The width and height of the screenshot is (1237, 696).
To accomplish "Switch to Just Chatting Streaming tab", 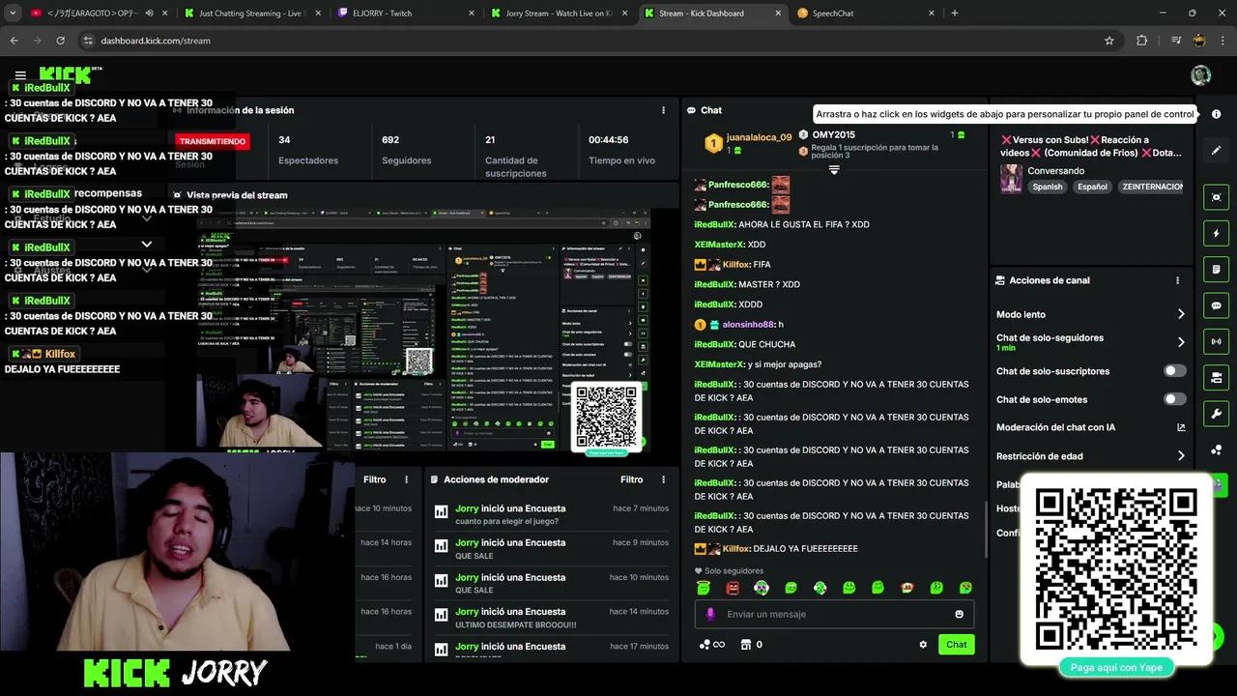I will pyautogui.click(x=254, y=14).
